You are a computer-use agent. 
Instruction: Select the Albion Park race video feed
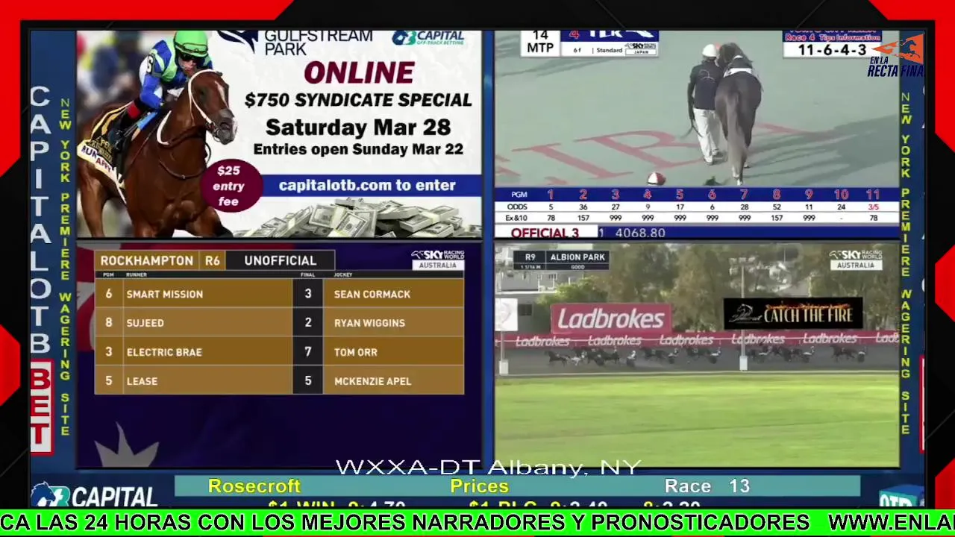coord(697,355)
